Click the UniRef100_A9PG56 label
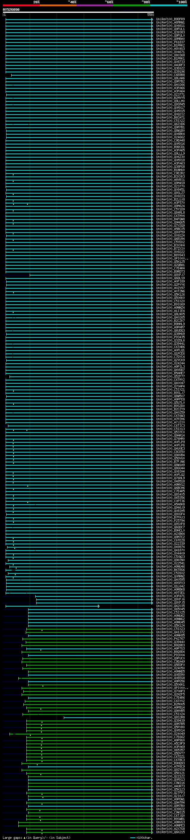 170,681
